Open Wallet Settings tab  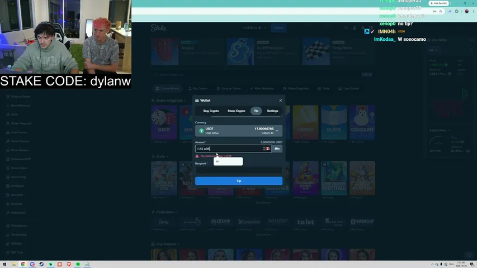click(272, 111)
